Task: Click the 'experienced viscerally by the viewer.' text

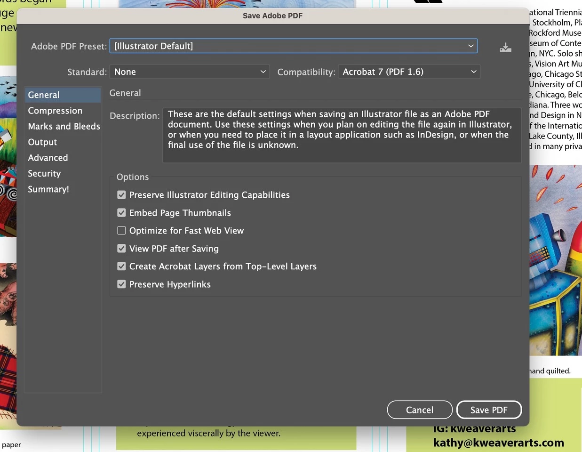Action: pyautogui.click(x=208, y=433)
